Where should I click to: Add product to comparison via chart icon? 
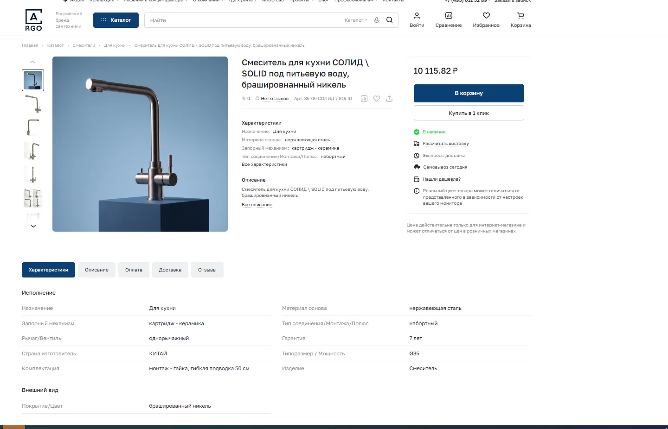click(x=364, y=99)
